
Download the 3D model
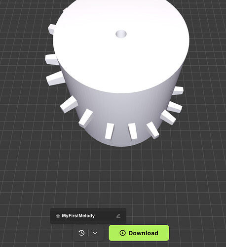[139, 233]
